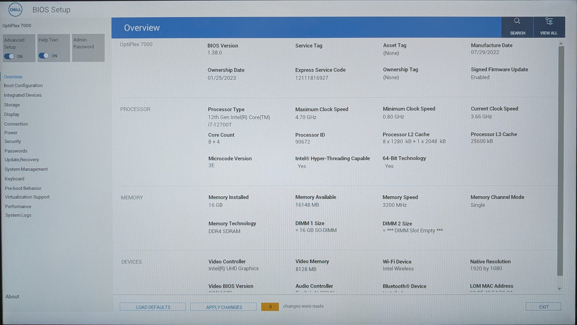
Task: Toggle Advanced Setup switch
Action: [x=9, y=56]
